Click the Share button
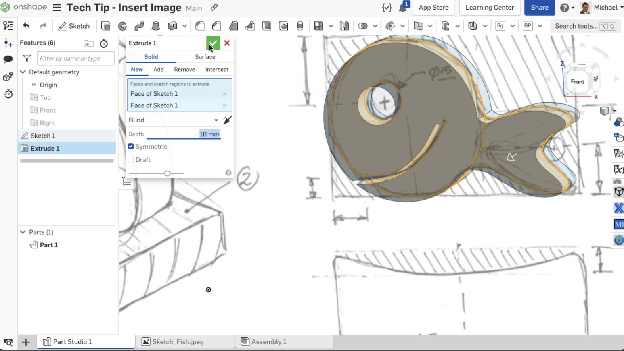 539,8
